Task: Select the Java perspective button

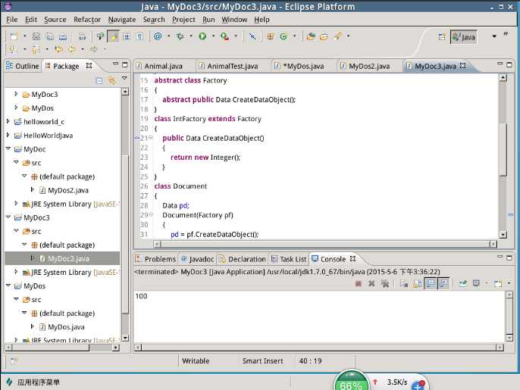Action: click(464, 37)
